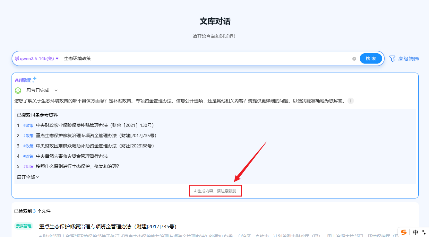Click the citation badge numbered 1
Image resolution: width=429 pixels, height=237 pixels.
[350, 101]
